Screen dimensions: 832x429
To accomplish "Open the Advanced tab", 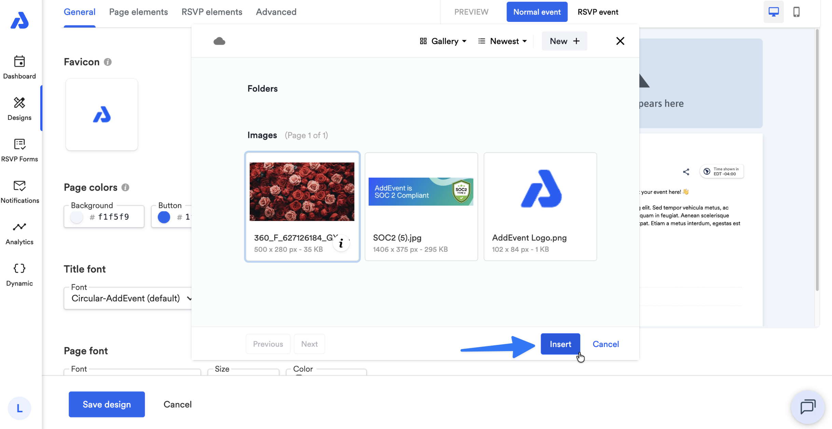I will (x=276, y=12).
